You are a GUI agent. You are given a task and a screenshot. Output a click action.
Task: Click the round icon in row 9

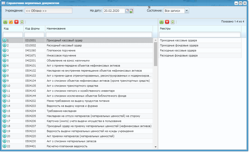[x=5, y=81]
